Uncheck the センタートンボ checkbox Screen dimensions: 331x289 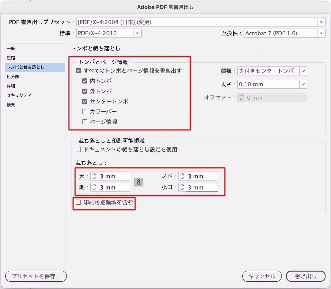pos(85,101)
